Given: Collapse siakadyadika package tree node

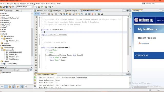Looking at the screenshot, I should pos(2,50).
